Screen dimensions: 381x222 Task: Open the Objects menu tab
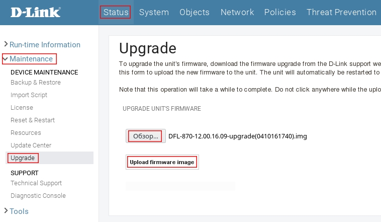(195, 12)
